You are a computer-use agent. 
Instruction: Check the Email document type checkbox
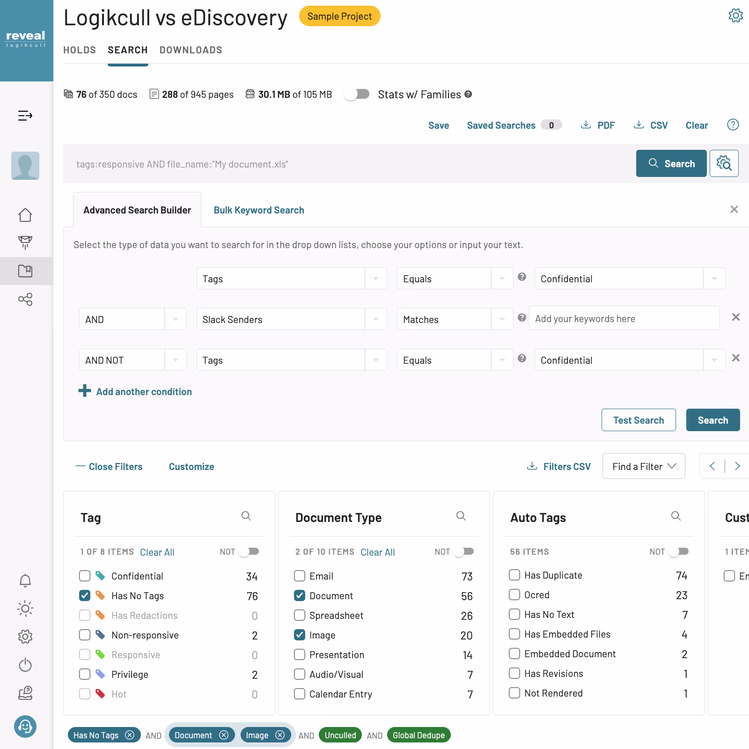[300, 576]
